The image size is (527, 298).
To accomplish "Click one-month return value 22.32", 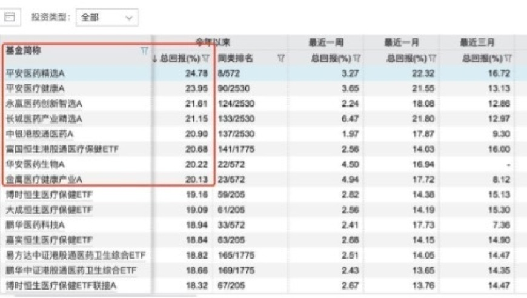I will coord(423,73).
